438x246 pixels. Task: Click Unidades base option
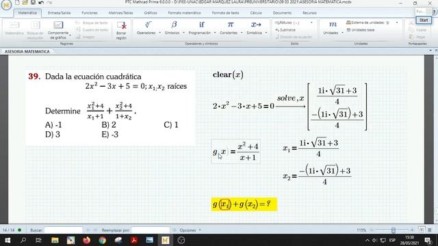pos(361,30)
